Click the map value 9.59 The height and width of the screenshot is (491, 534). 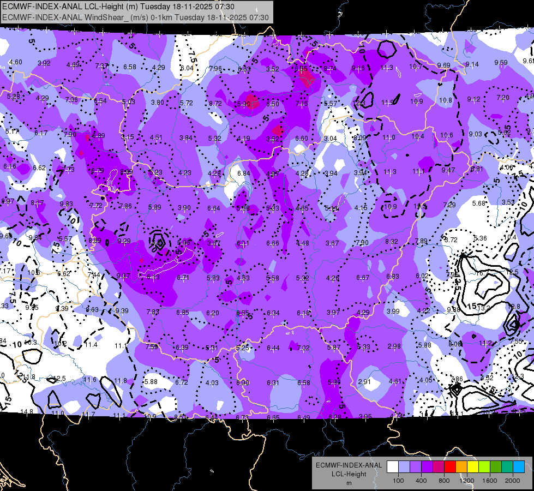click(x=501, y=63)
